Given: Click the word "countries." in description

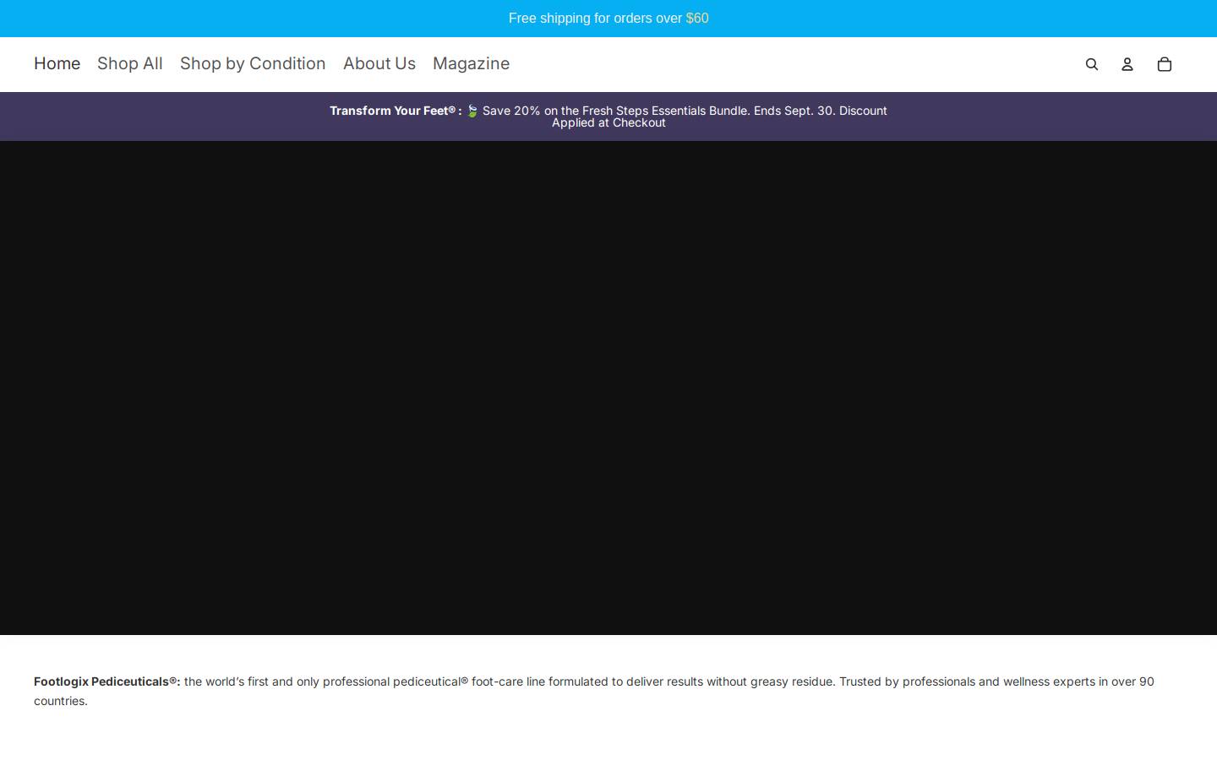Looking at the screenshot, I should point(61,701).
